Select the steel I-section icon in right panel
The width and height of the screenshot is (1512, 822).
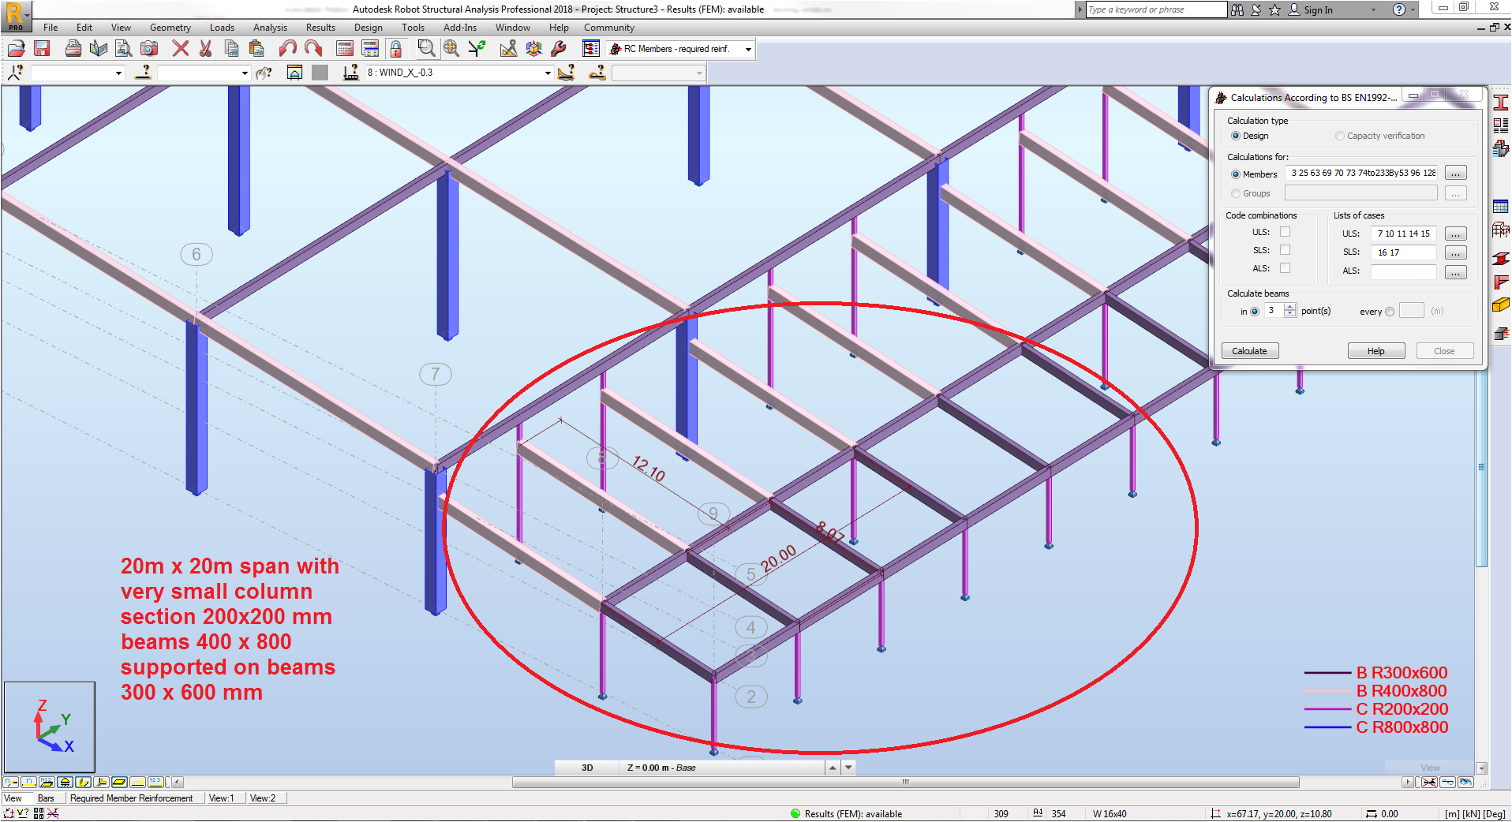point(1502,103)
